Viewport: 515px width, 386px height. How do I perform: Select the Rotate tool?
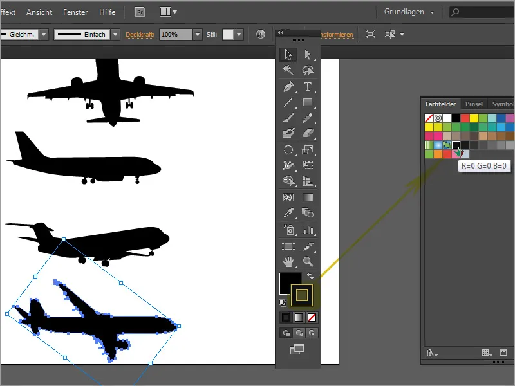[288, 150]
